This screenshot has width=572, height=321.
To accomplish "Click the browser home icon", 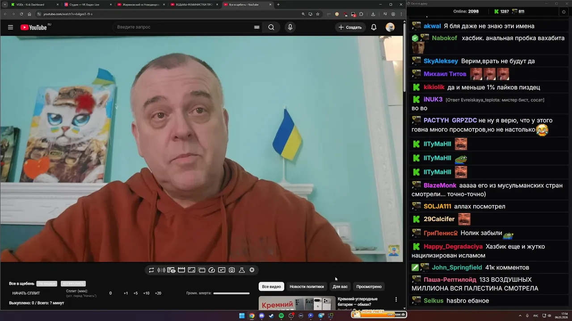I will 29,14.
